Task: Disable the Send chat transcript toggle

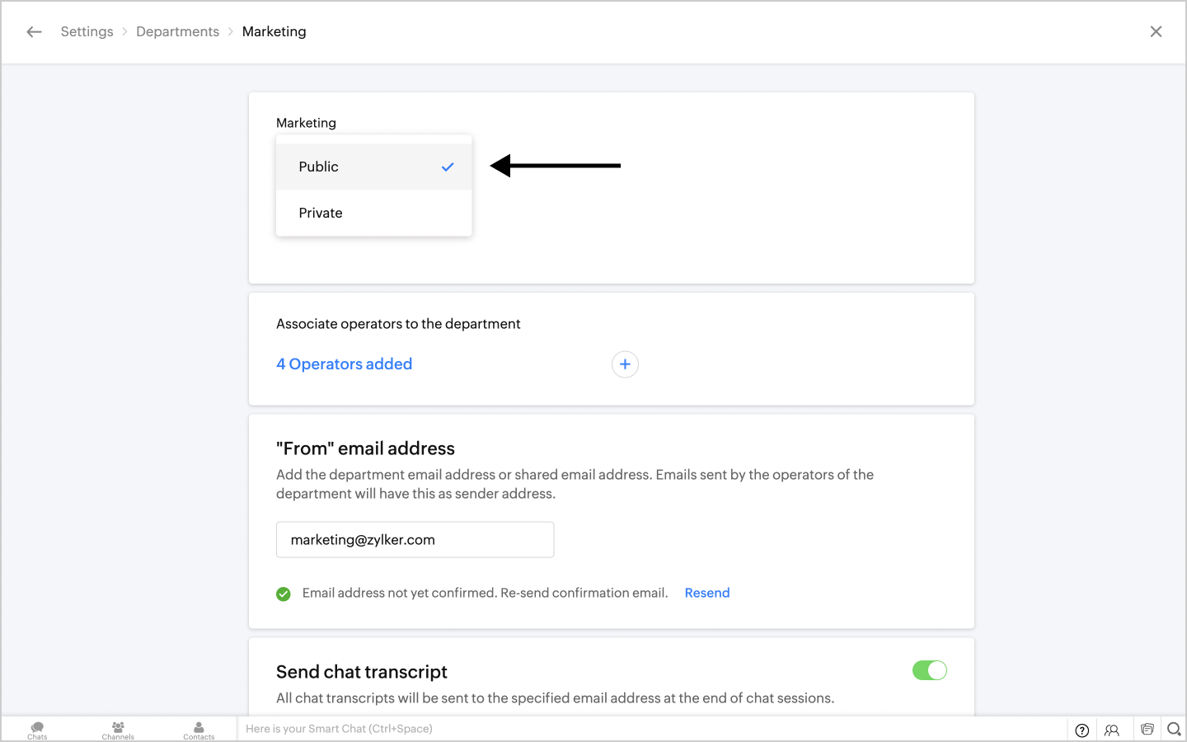Action: click(x=929, y=670)
